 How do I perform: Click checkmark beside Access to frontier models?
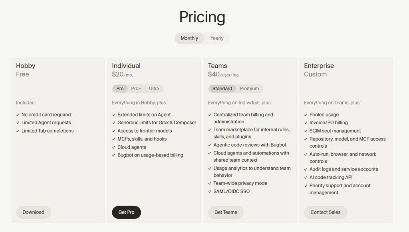pos(114,131)
